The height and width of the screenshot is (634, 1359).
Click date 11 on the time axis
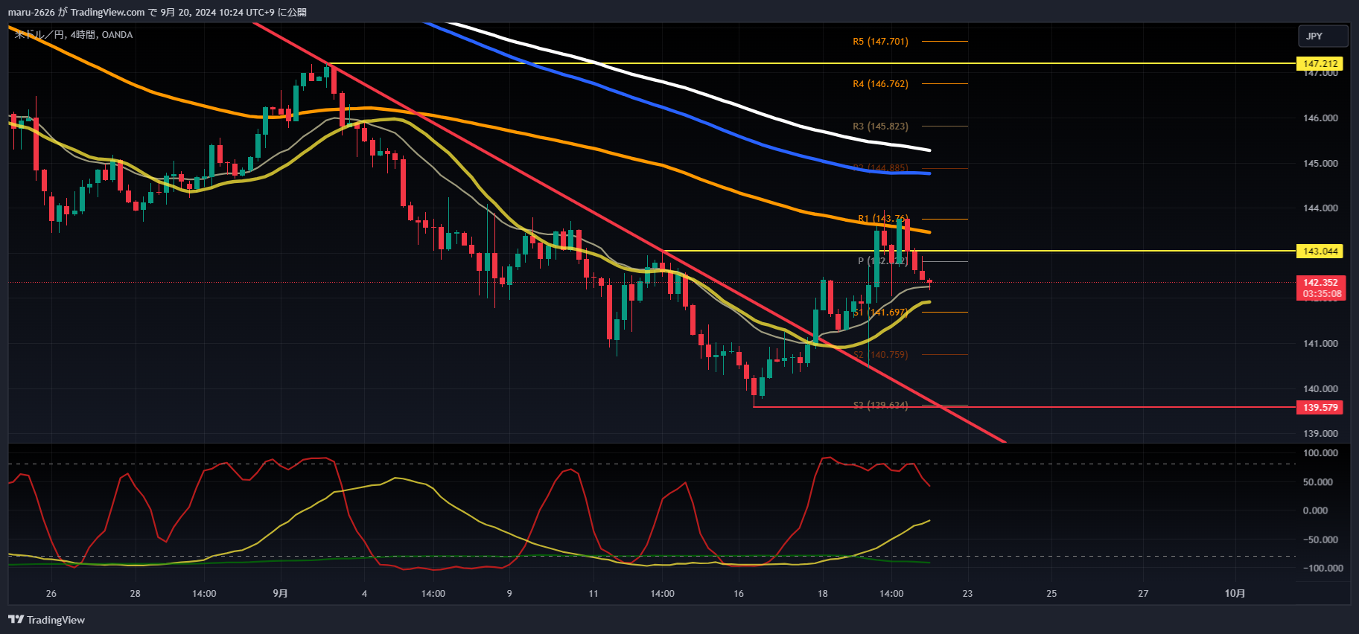click(593, 594)
